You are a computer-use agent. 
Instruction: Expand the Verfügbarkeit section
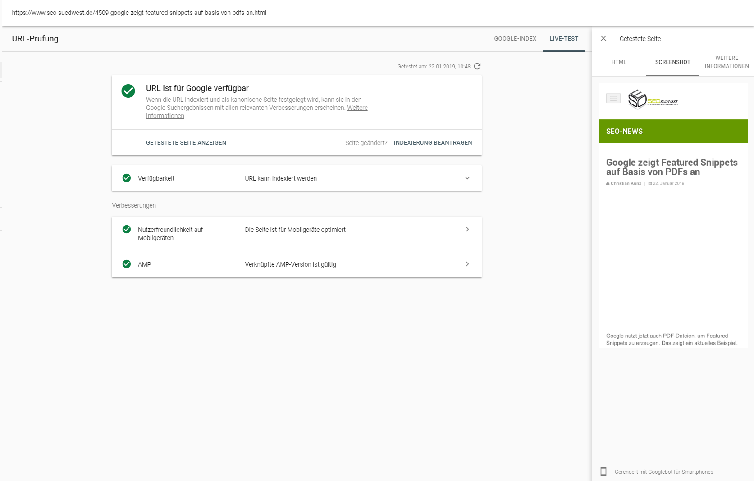(467, 178)
